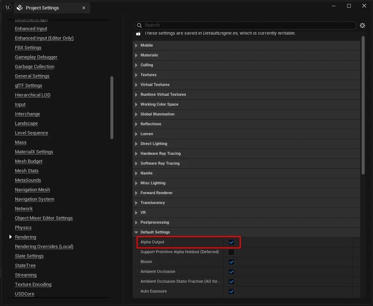Open Landscape settings
Screen dimensions: 373x306
tap(26, 124)
